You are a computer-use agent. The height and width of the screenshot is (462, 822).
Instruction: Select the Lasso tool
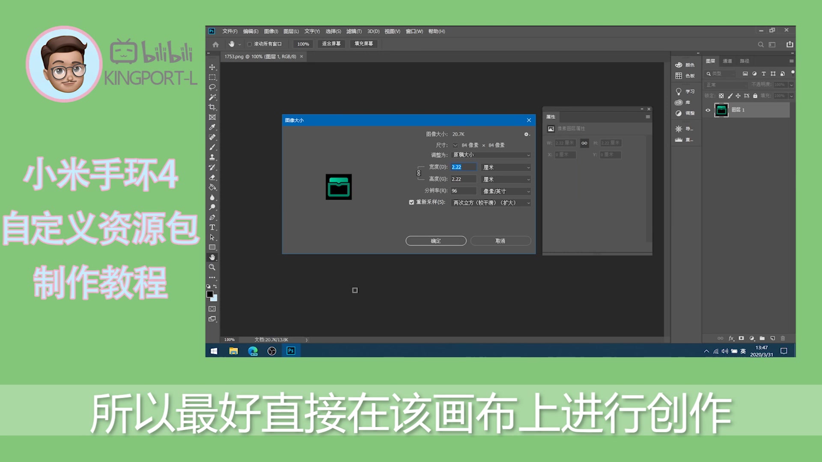[212, 87]
